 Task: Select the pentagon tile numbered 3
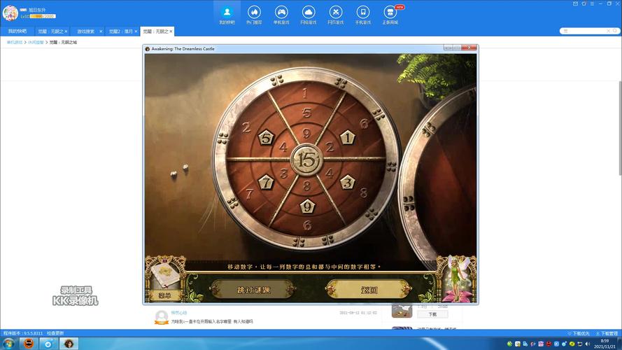(x=348, y=183)
